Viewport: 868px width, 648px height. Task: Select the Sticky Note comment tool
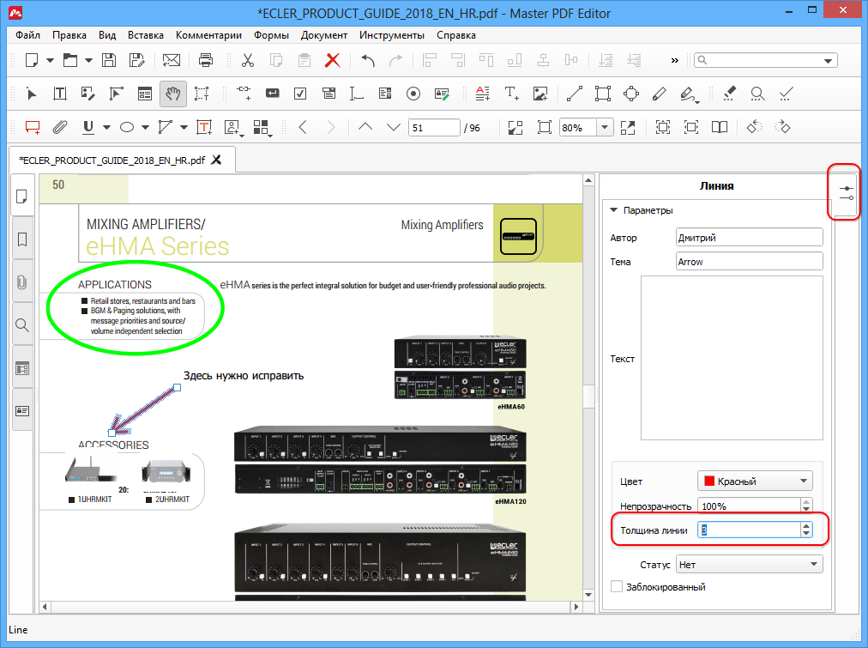pos(33,127)
